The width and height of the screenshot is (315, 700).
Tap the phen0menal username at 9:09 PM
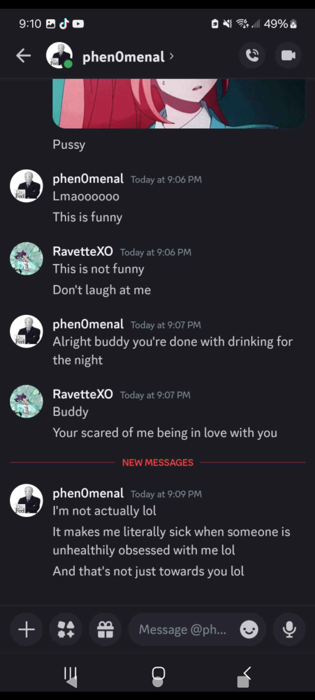88,493
